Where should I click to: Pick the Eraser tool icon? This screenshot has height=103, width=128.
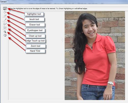tap(5, 16)
